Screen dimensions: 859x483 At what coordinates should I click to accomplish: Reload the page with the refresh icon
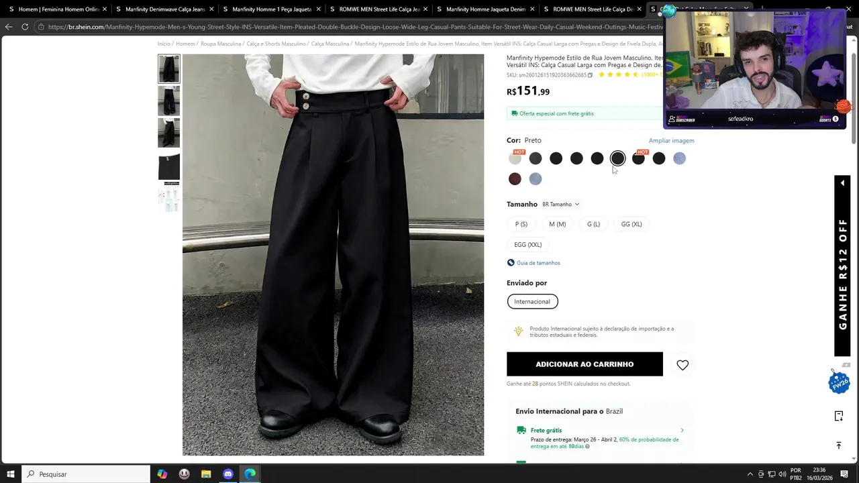pyautogui.click(x=25, y=27)
